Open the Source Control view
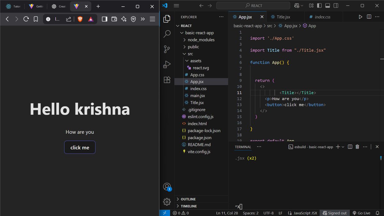 pyautogui.click(x=167, y=49)
